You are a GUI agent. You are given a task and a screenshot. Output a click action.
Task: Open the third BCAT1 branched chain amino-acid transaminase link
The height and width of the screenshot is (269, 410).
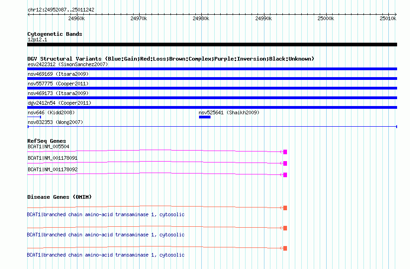[x=105, y=255]
